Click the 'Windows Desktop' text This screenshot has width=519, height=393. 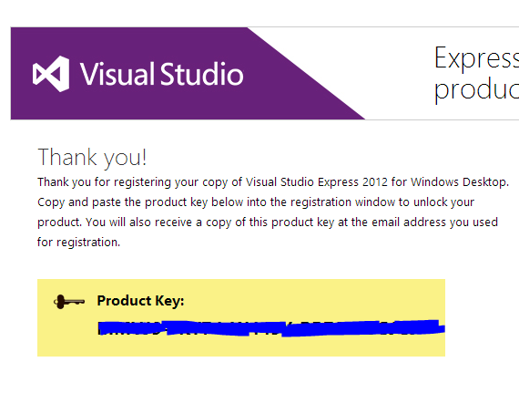pyautogui.click(x=460, y=182)
